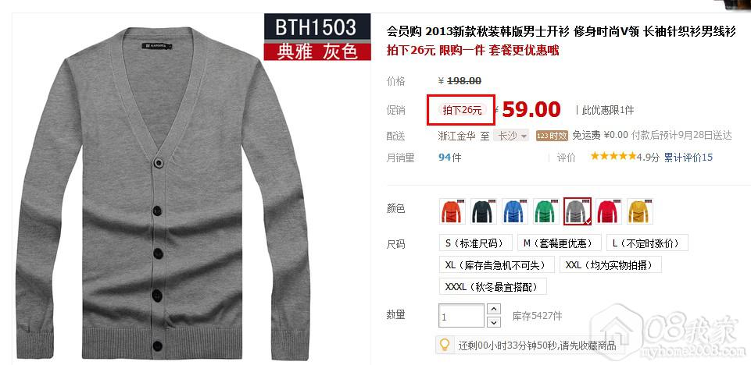Select the dark green sweater color option

483,211
